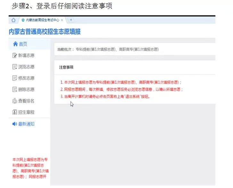
Task: Select 修改志愿 in the sidebar
Action: [x=26, y=78]
